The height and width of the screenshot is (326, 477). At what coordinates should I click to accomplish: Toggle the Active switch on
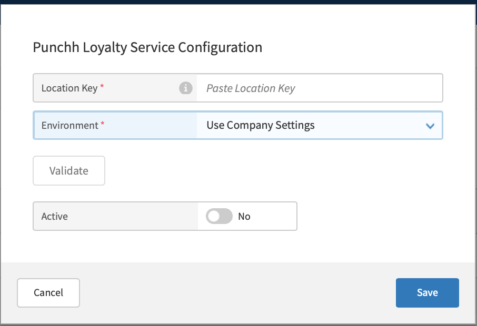coord(219,216)
